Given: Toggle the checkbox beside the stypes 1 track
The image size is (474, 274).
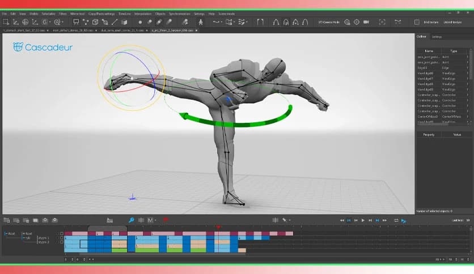Looking at the screenshot, I should (62, 238).
